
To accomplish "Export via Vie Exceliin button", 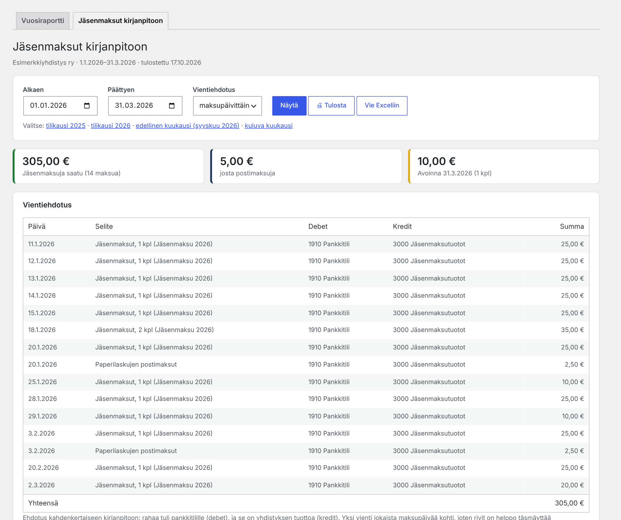I will pyautogui.click(x=382, y=105).
